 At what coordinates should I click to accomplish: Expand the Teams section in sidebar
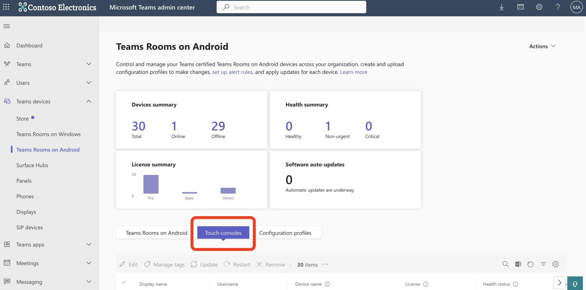89,64
